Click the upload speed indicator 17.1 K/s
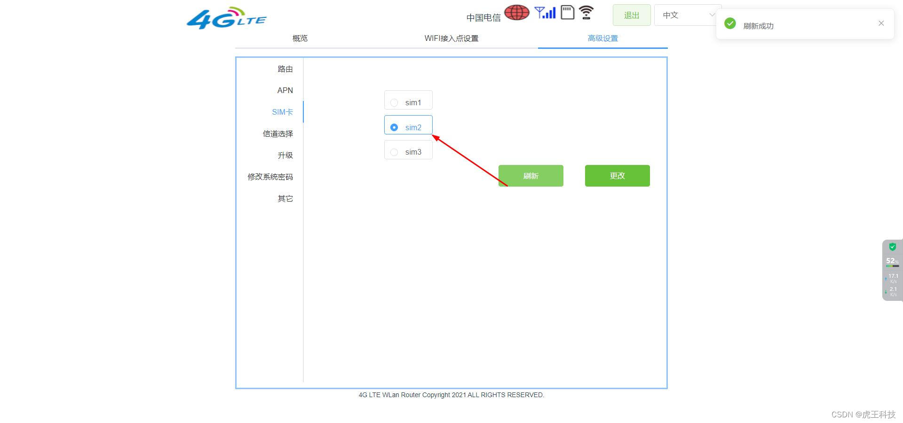The width and height of the screenshot is (903, 423). (x=892, y=278)
